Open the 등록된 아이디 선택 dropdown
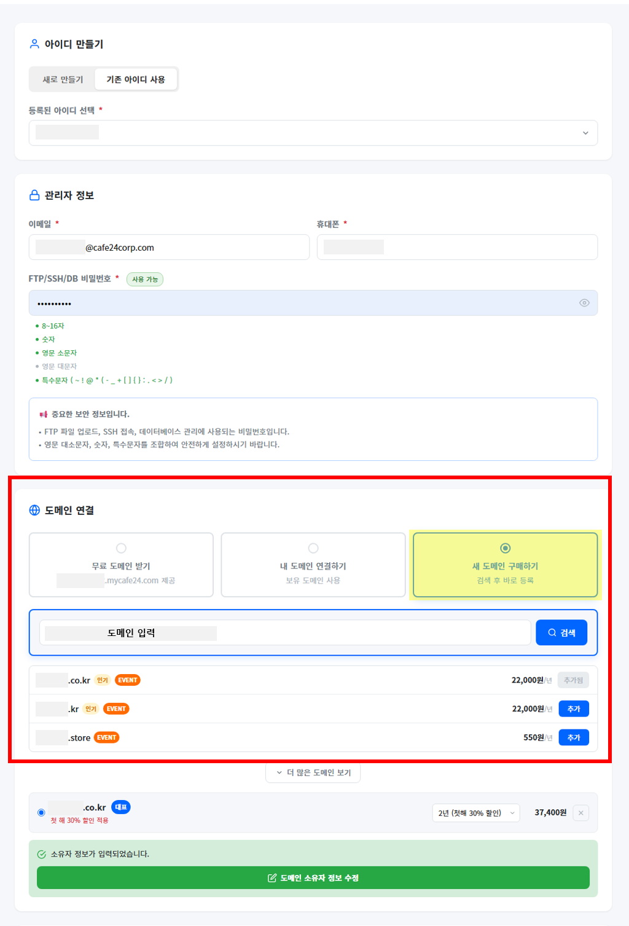 [313, 133]
